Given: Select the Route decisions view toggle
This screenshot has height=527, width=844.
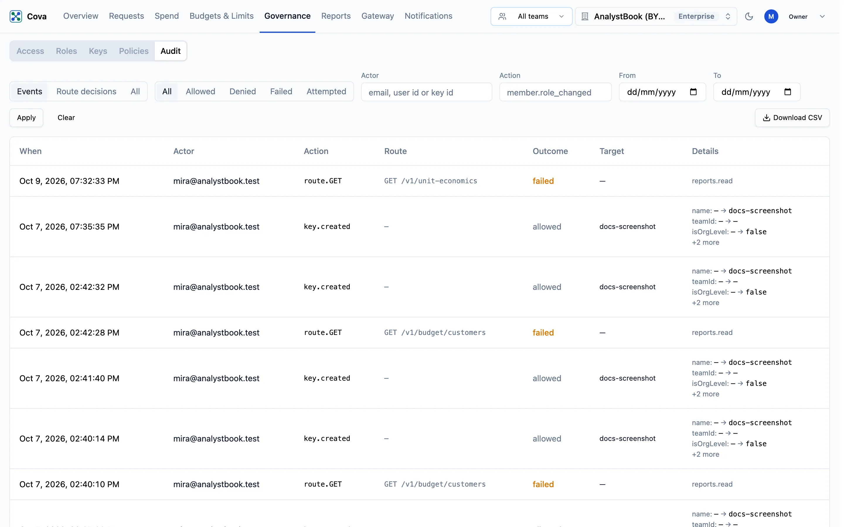Looking at the screenshot, I should coord(86,91).
